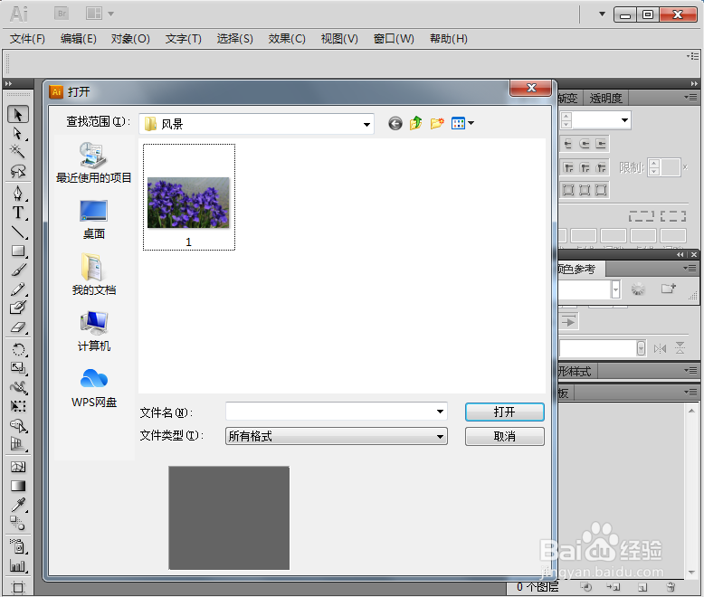Delete selection trash icon in layers panel
Image resolution: width=704 pixels, height=597 pixels.
(671, 587)
